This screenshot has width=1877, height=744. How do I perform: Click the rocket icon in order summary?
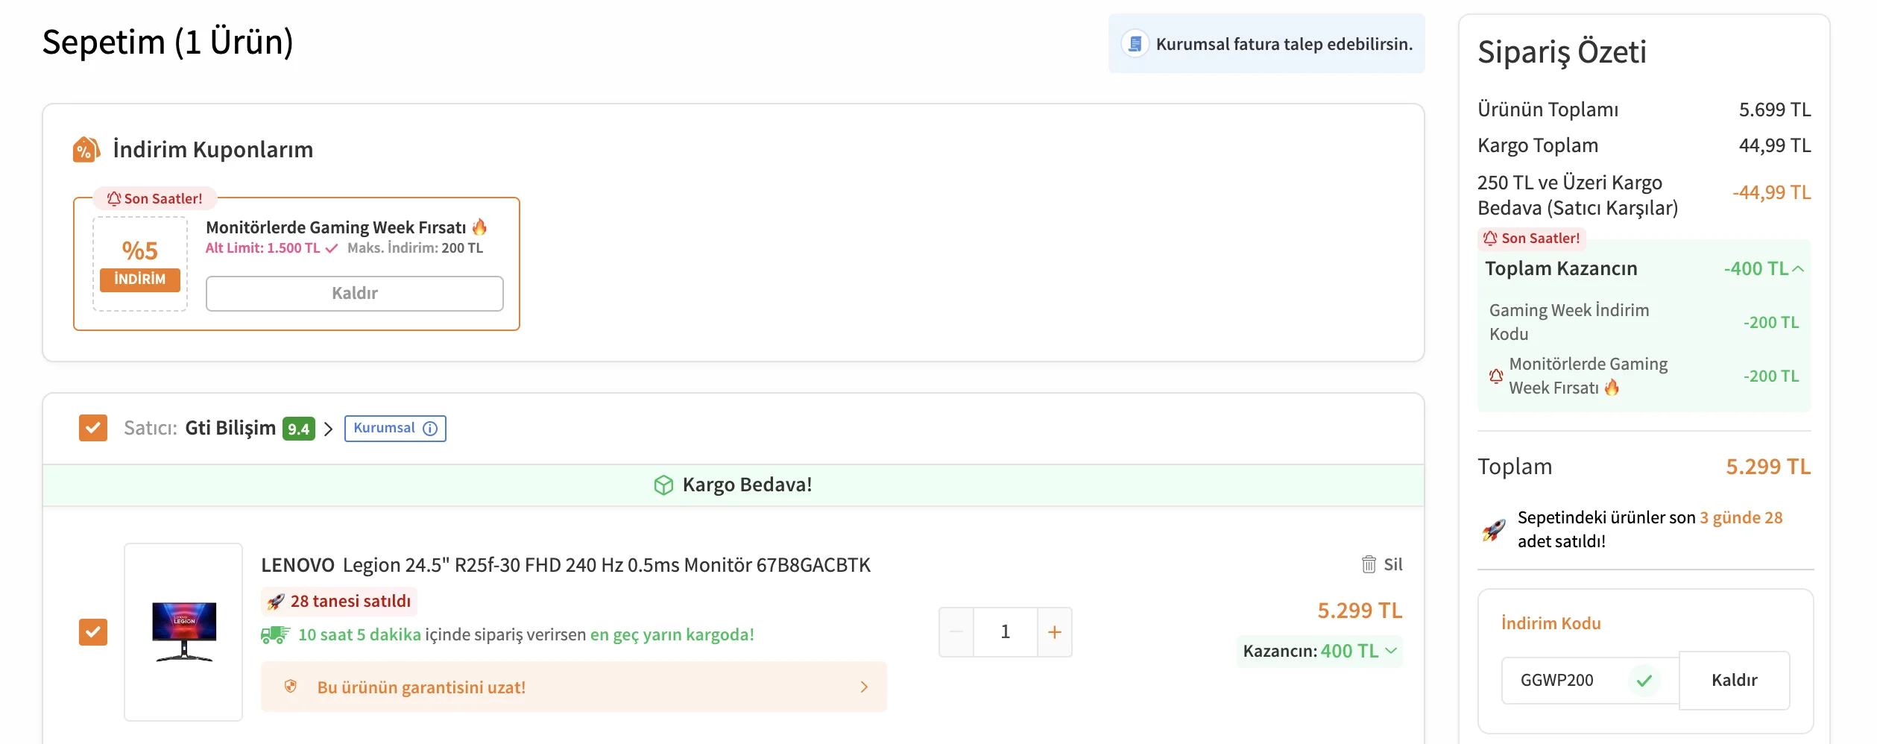click(1494, 529)
